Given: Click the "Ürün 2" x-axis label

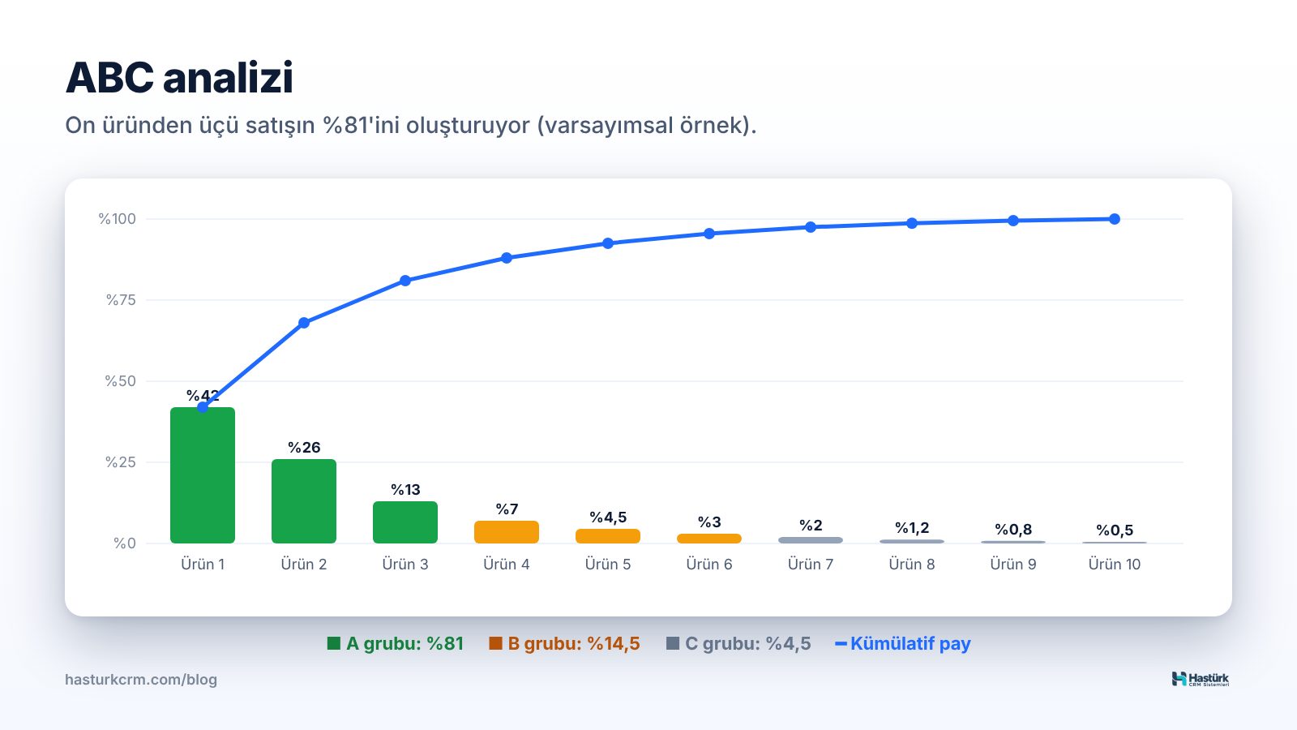Looking at the screenshot, I should 304,564.
